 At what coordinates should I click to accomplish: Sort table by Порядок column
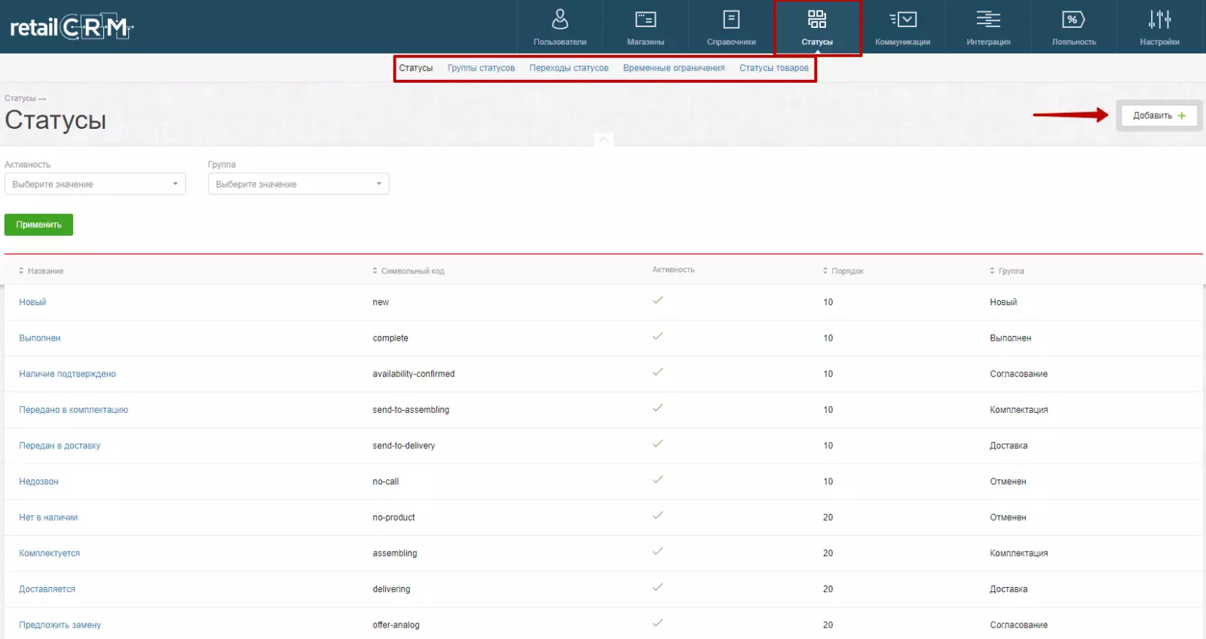pos(843,271)
